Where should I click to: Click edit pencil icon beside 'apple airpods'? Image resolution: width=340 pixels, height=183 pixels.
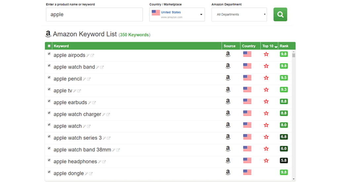pos(88,56)
